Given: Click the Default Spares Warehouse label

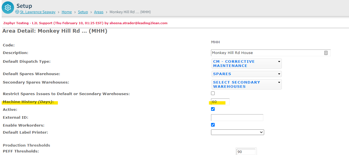Looking at the screenshot, I should (x=31, y=74).
